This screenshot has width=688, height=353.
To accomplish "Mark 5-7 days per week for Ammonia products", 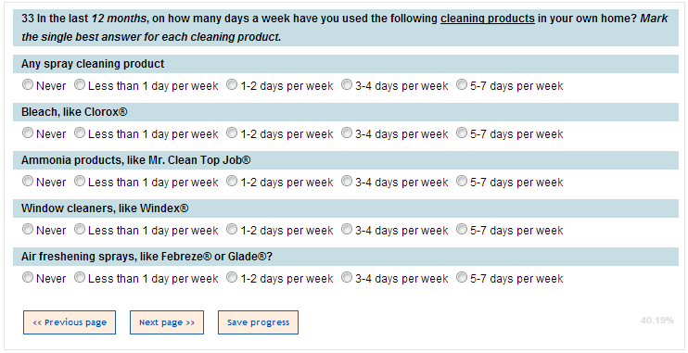I will coord(462,181).
